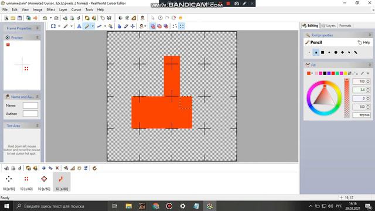Click the Help link in Pencil properties
The image size is (375, 211).
(x=364, y=42)
